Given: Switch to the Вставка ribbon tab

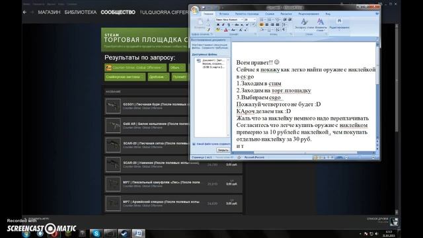Looking at the screenshot, I should click(x=224, y=13).
